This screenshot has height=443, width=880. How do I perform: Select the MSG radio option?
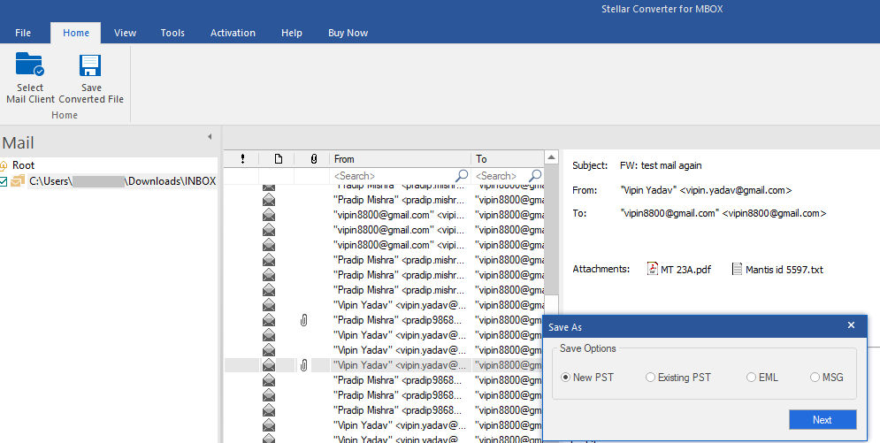click(827, 378)
